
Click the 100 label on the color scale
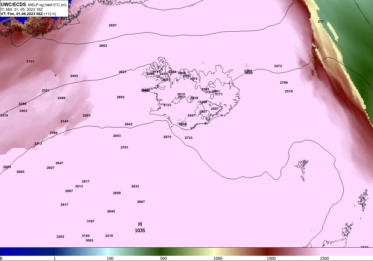pos(110,258)
